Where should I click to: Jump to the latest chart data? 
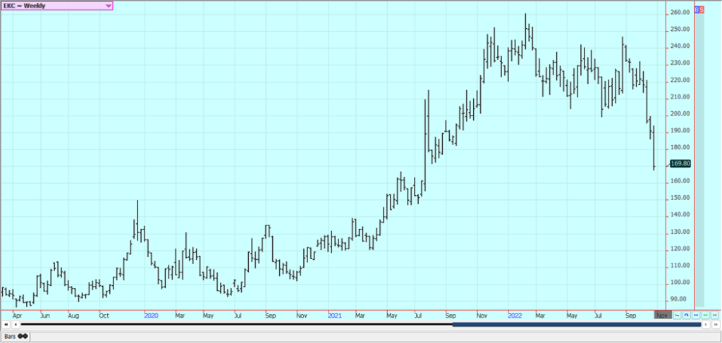coord(716,325)
